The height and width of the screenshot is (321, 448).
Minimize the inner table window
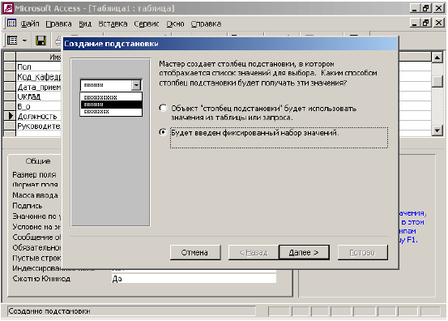tap(415, 23)
